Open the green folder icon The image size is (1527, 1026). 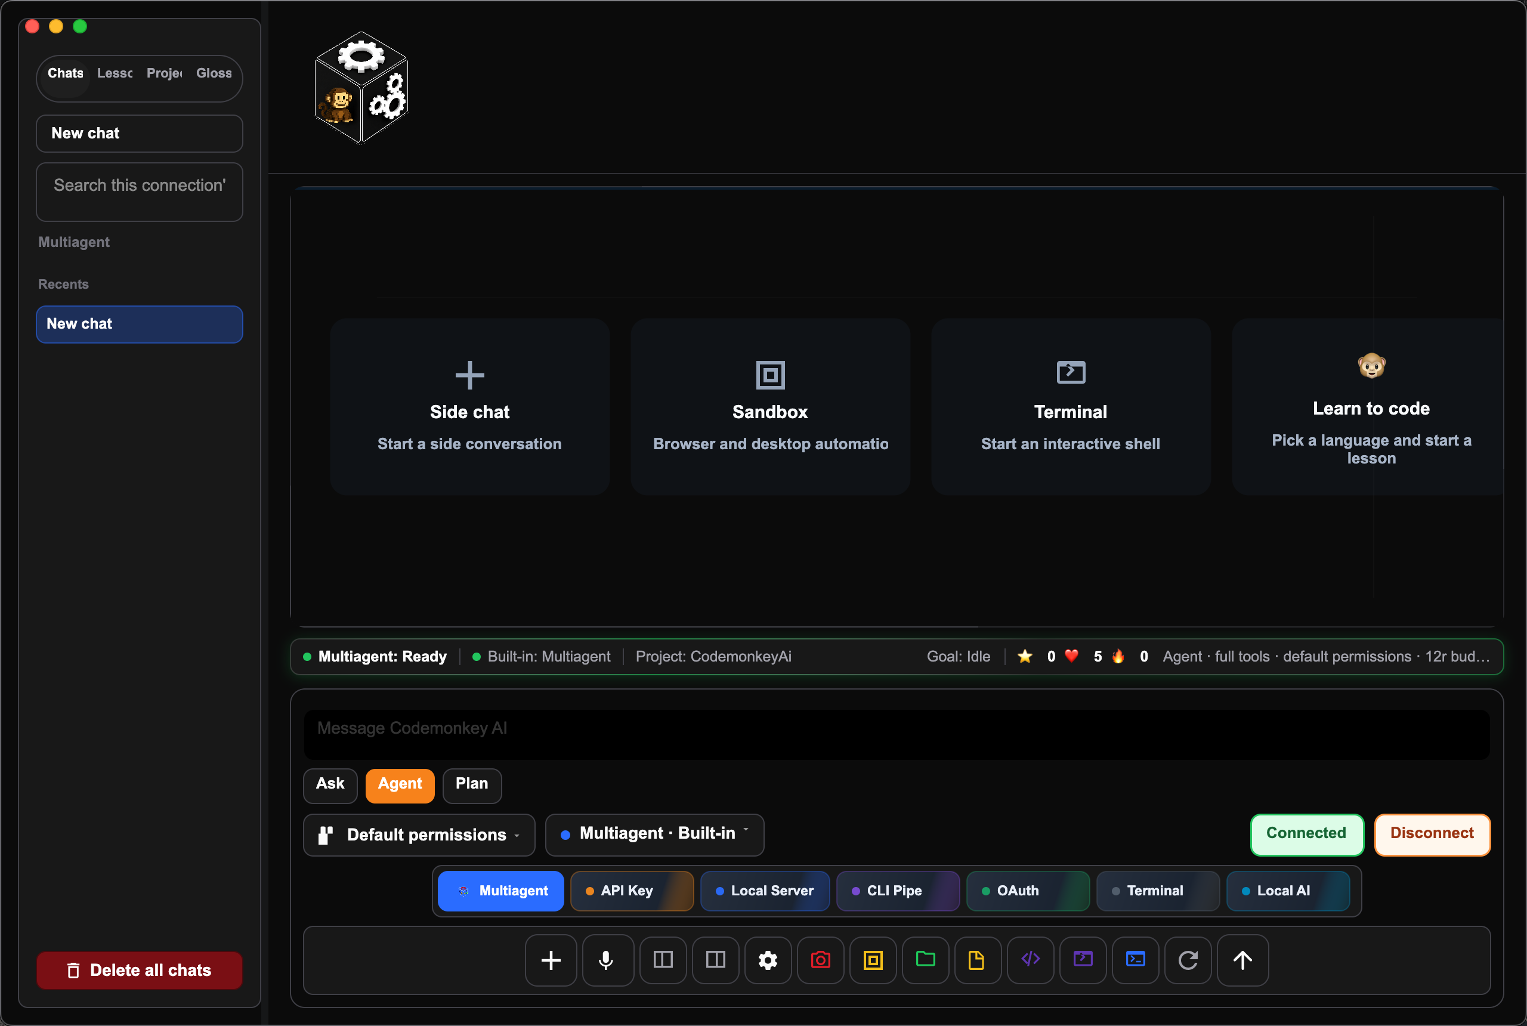tap(925, 960)
